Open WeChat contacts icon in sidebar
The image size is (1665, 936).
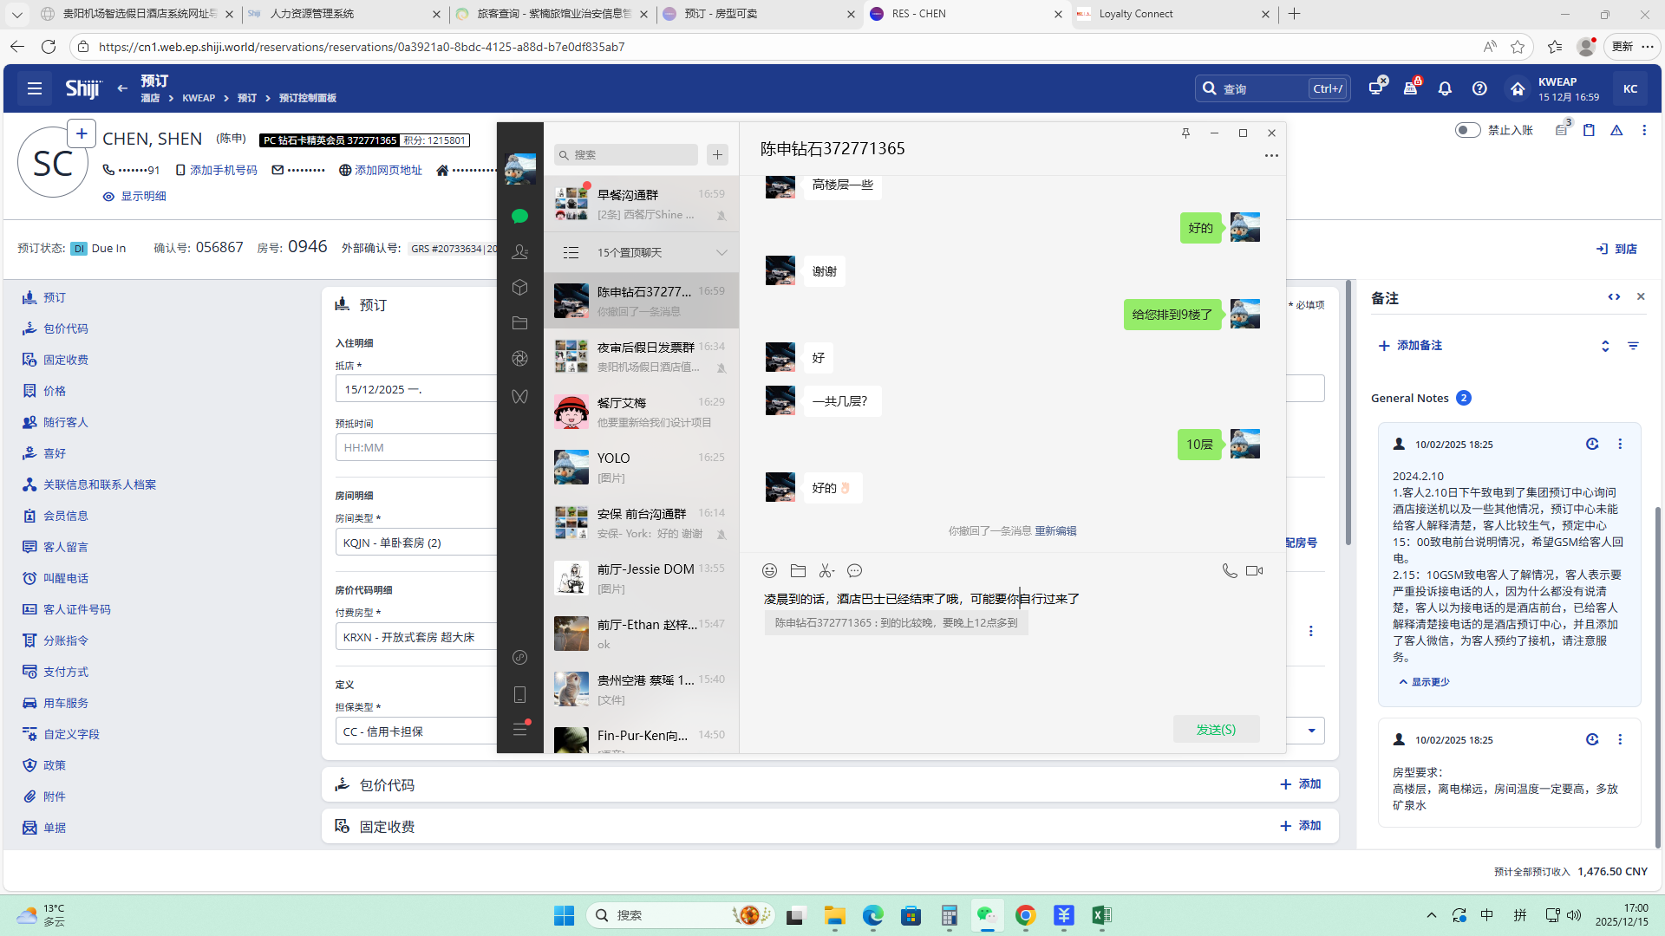(x=519, y=252)
